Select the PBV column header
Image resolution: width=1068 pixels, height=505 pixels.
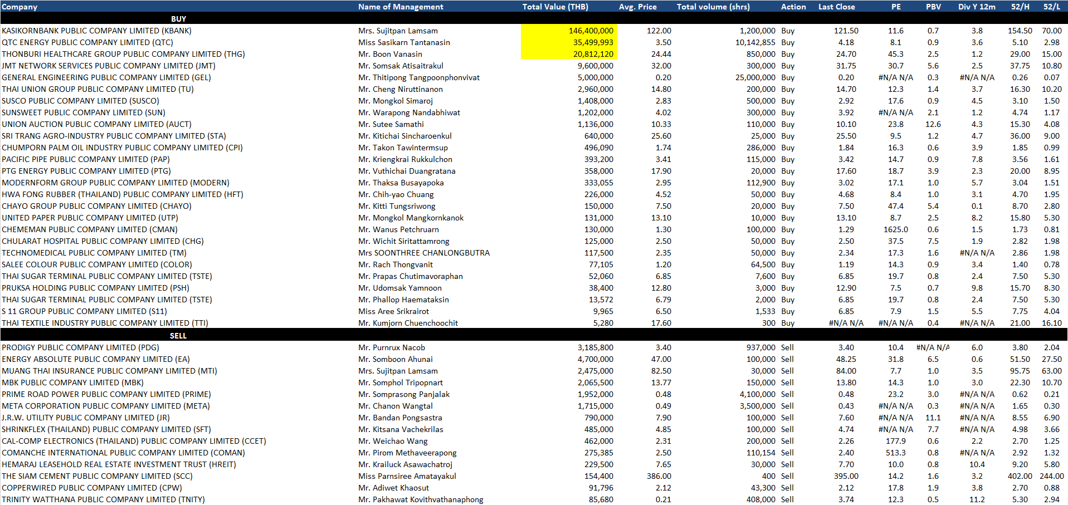coord(933,7)
